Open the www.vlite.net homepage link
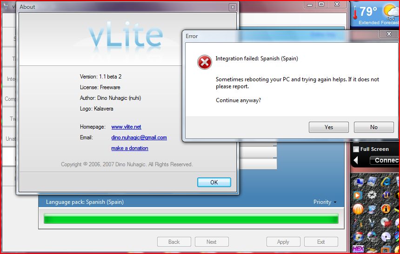This screenshot has height=254, width=400. coord(126,127)
